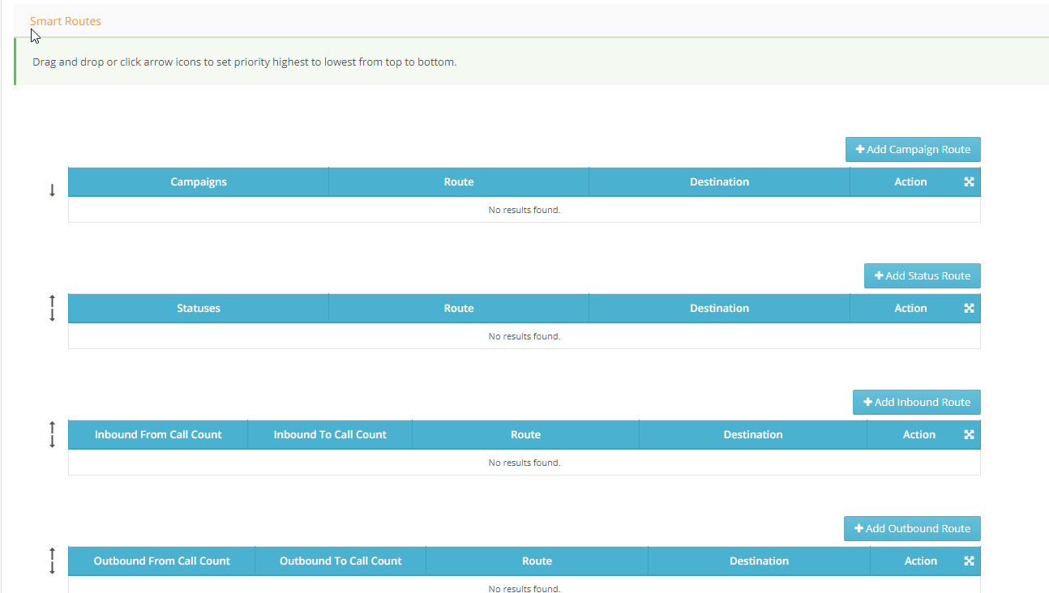Click "No results found." in the Inbound table
This screenshot has width=1049, height=593.
pyautogui.click(x=524, y=463)
